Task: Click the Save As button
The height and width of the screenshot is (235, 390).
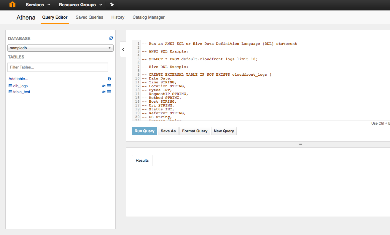Action: tap(168, 131)
